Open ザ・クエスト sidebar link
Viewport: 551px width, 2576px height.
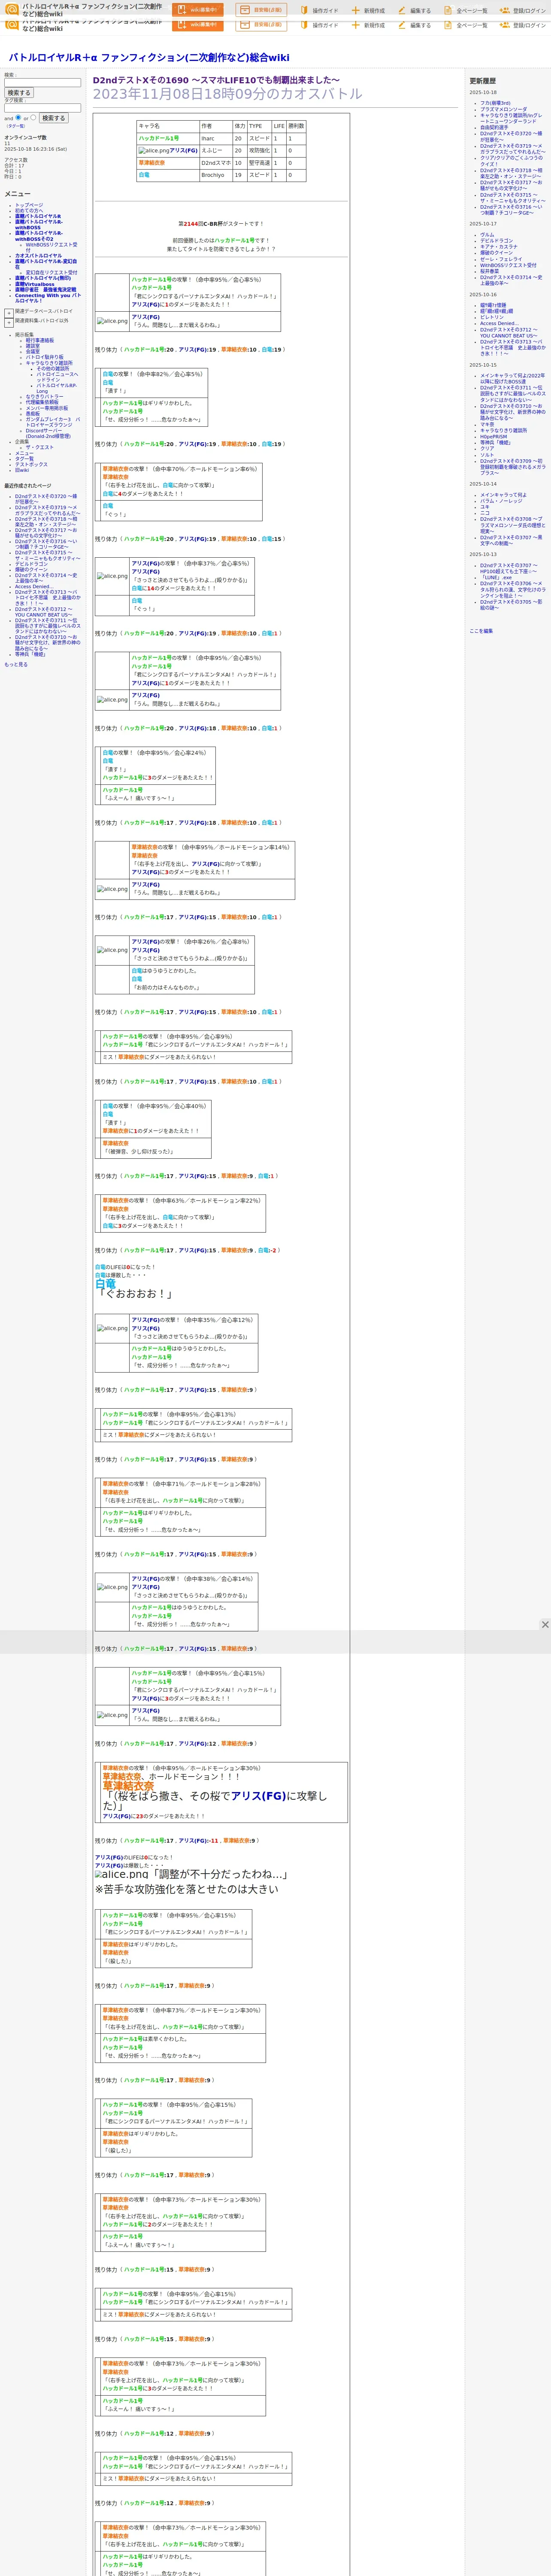pos(40,447)
